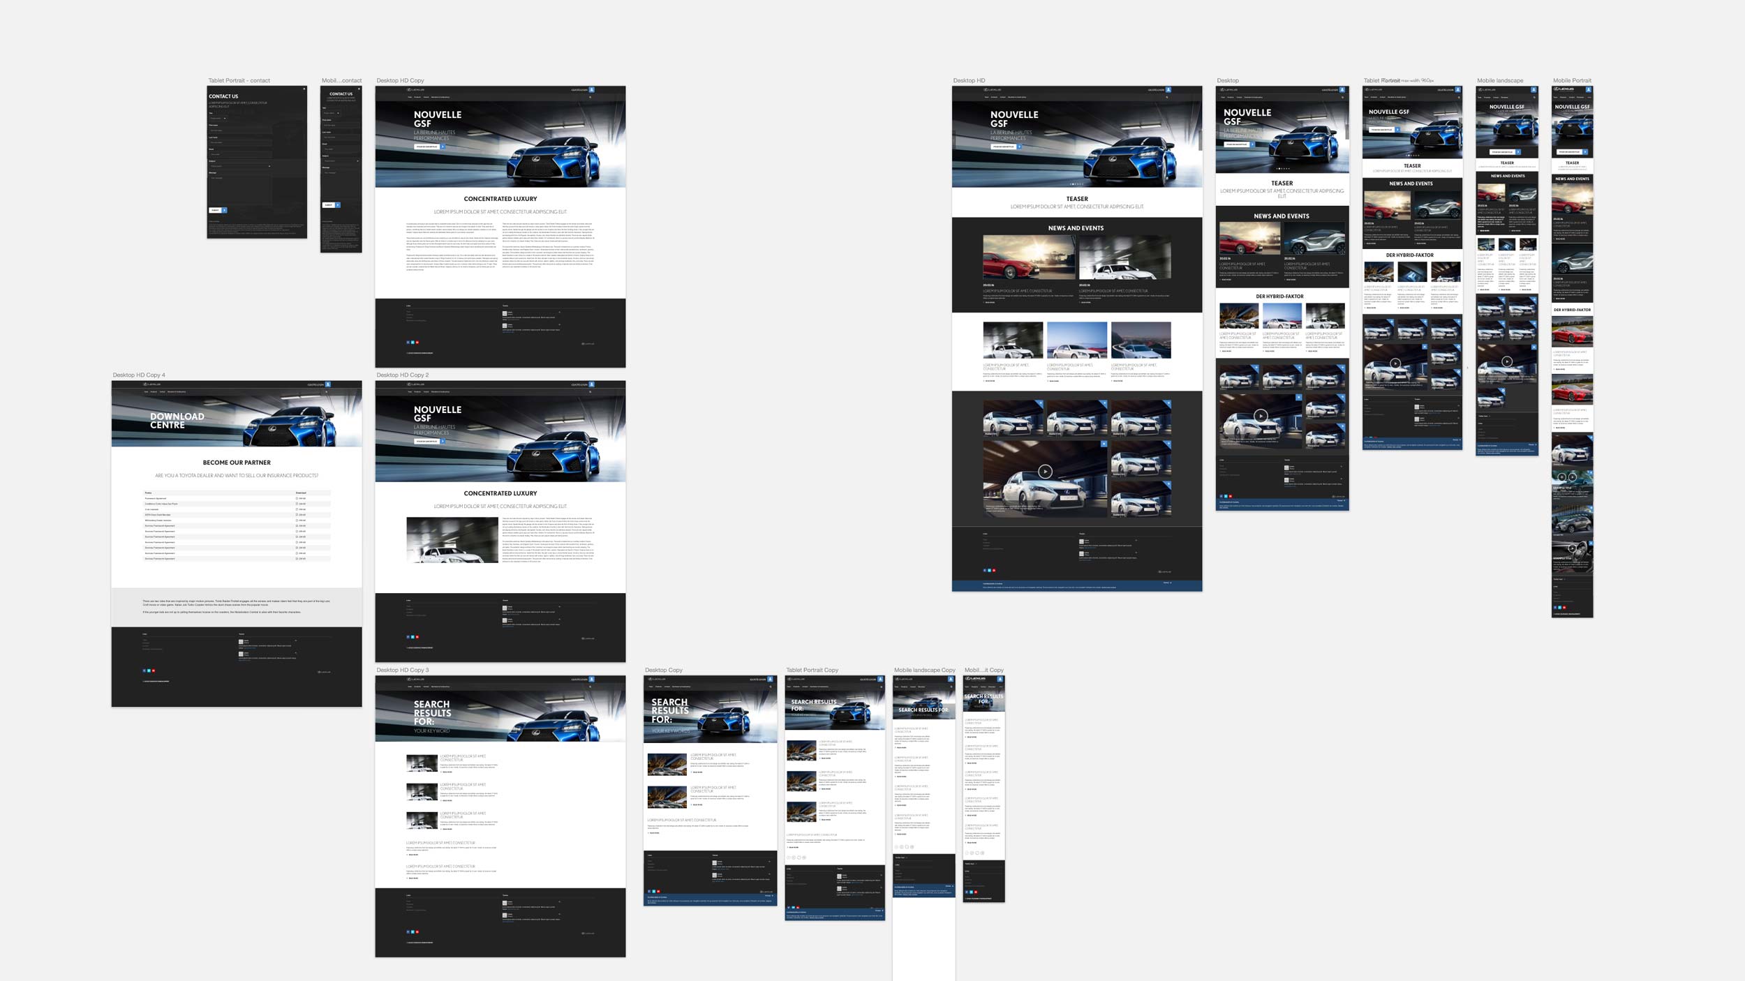The height and width of the screenshot is (981, 1745).
Task: Click First name field in Tablet Portrait contact
Action: pos(240,130)
